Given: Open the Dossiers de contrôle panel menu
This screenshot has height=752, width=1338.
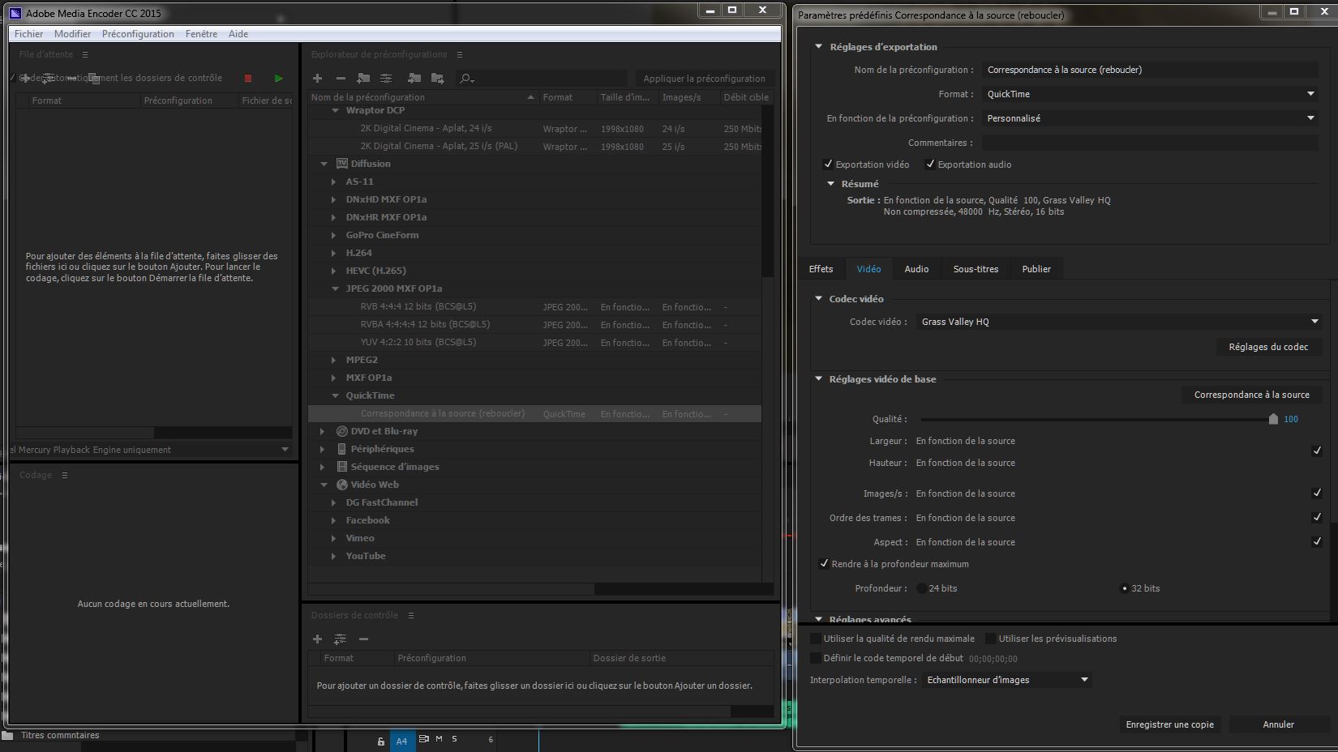Looking at the screenshot, I should click(x=410, y=615).
